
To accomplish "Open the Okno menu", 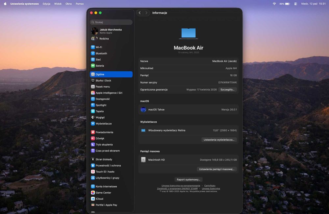I will pos(69,4).
